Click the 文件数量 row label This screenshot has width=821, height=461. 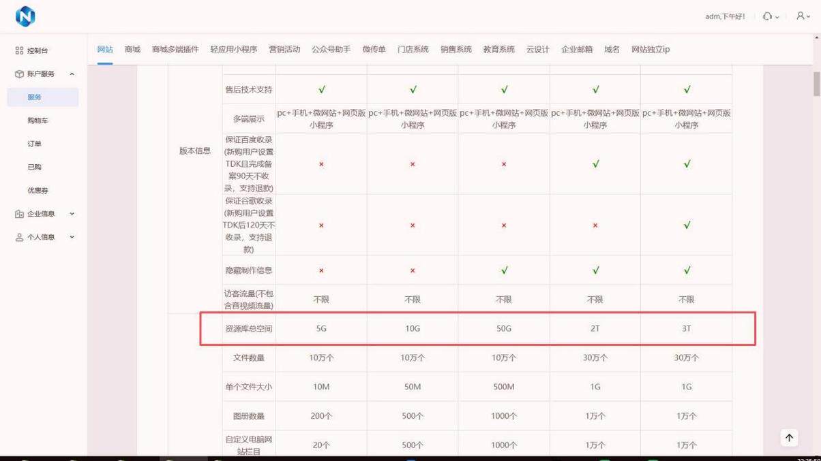249,357
